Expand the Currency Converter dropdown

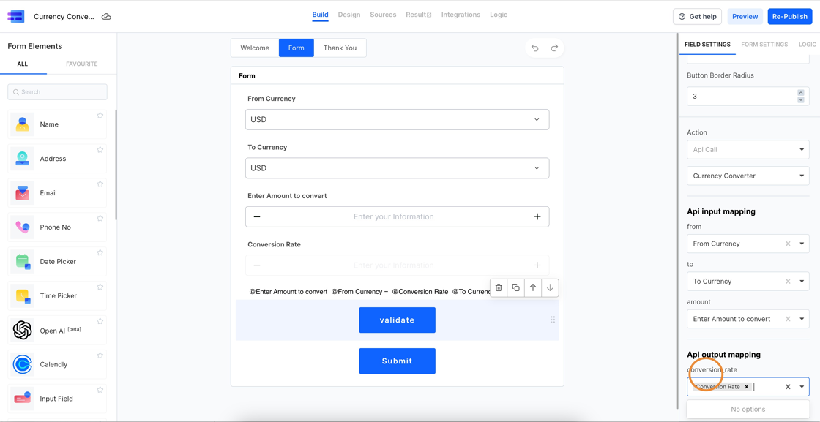point(748,176)
